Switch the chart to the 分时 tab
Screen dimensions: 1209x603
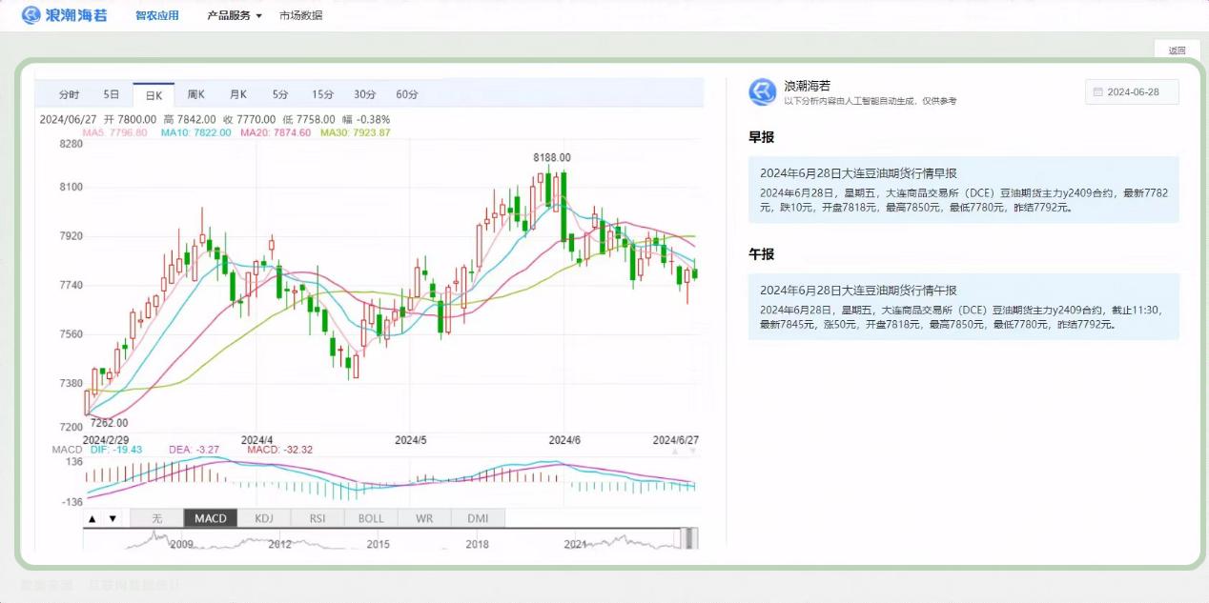coord(70,94)
